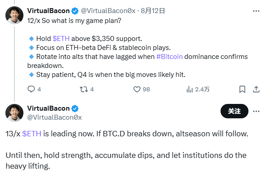
Task: Bookmark the 12/x game plan tweet
Action: point(242,89)
